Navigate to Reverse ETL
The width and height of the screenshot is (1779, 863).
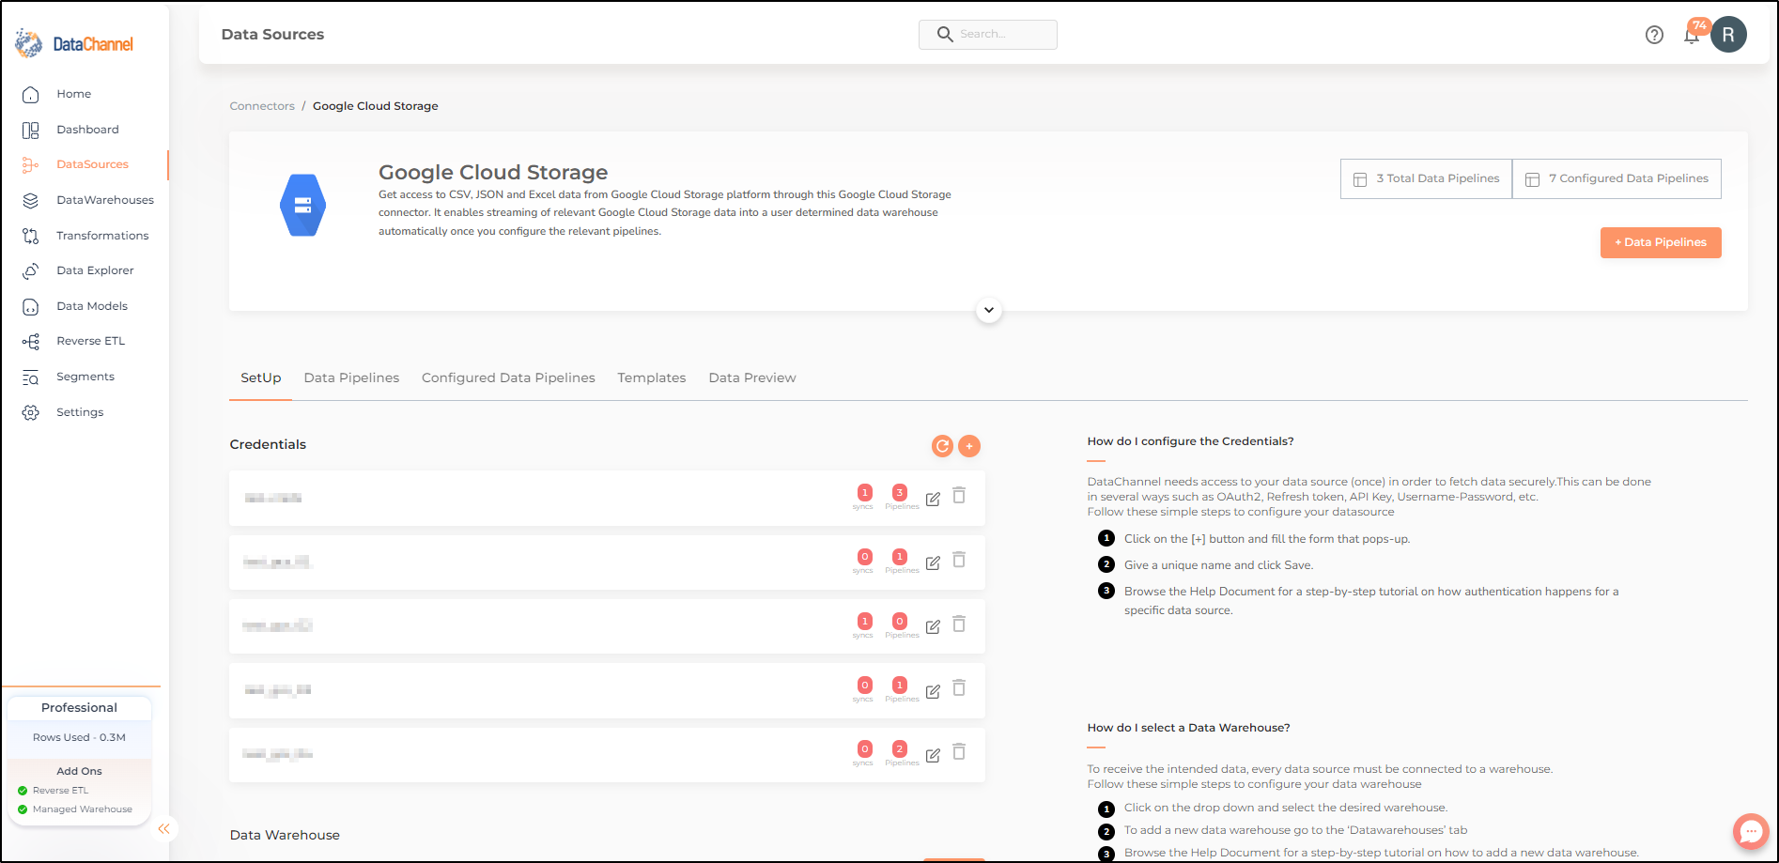pos(90,341)
